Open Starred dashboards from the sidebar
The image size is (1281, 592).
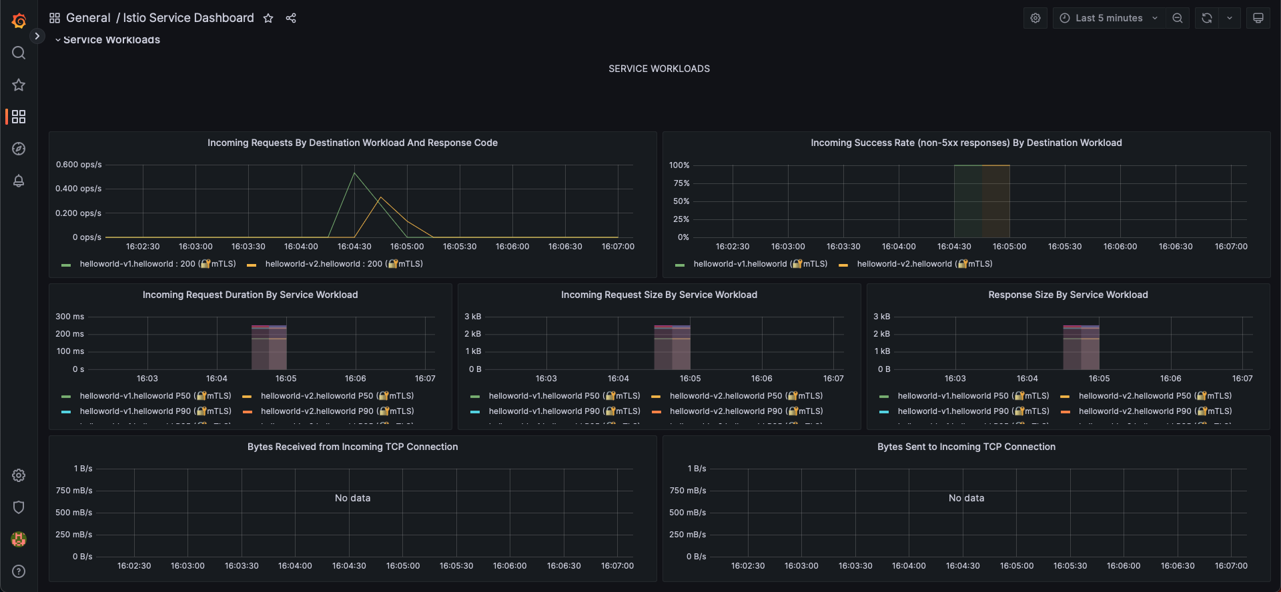(x=19, y=85)
